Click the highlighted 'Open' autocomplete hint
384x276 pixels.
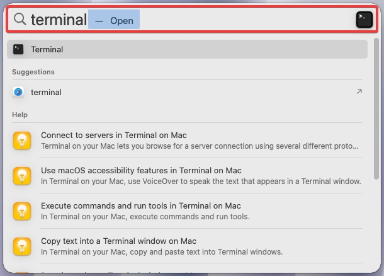114,20
